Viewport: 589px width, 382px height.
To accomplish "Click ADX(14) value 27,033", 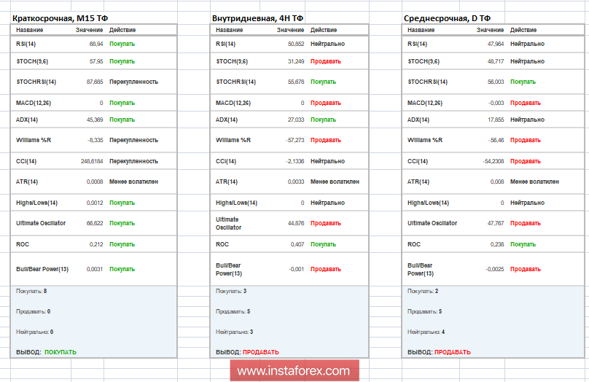I will pos(296,120).
